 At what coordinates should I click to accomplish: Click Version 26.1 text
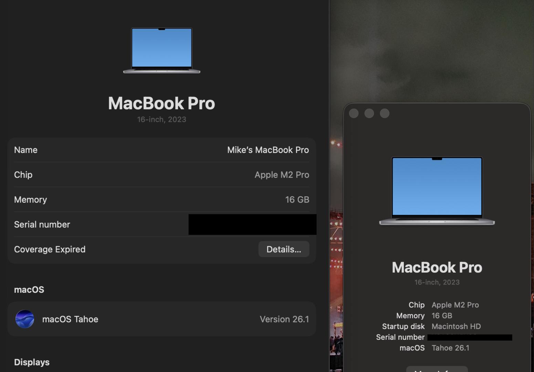(x=284, y=319)
